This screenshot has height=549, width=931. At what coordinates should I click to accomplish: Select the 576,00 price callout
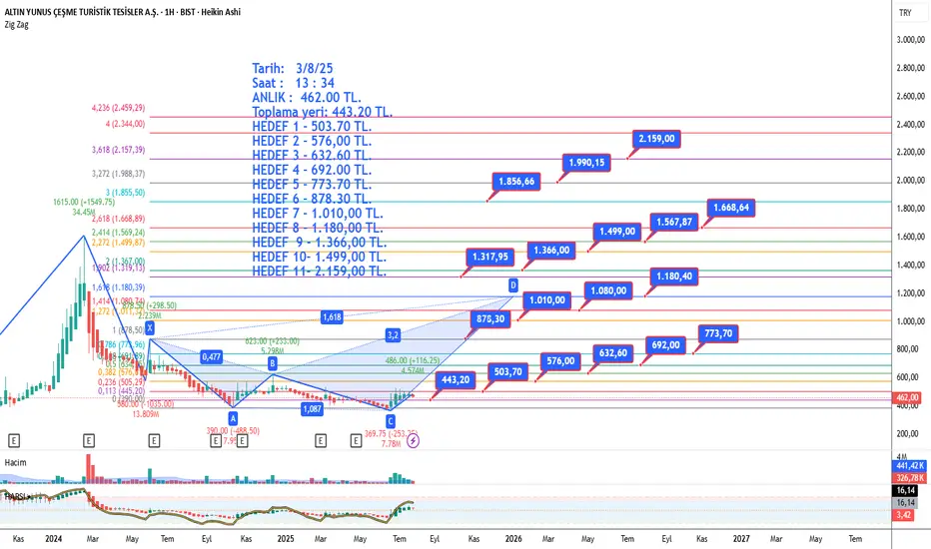560,361
